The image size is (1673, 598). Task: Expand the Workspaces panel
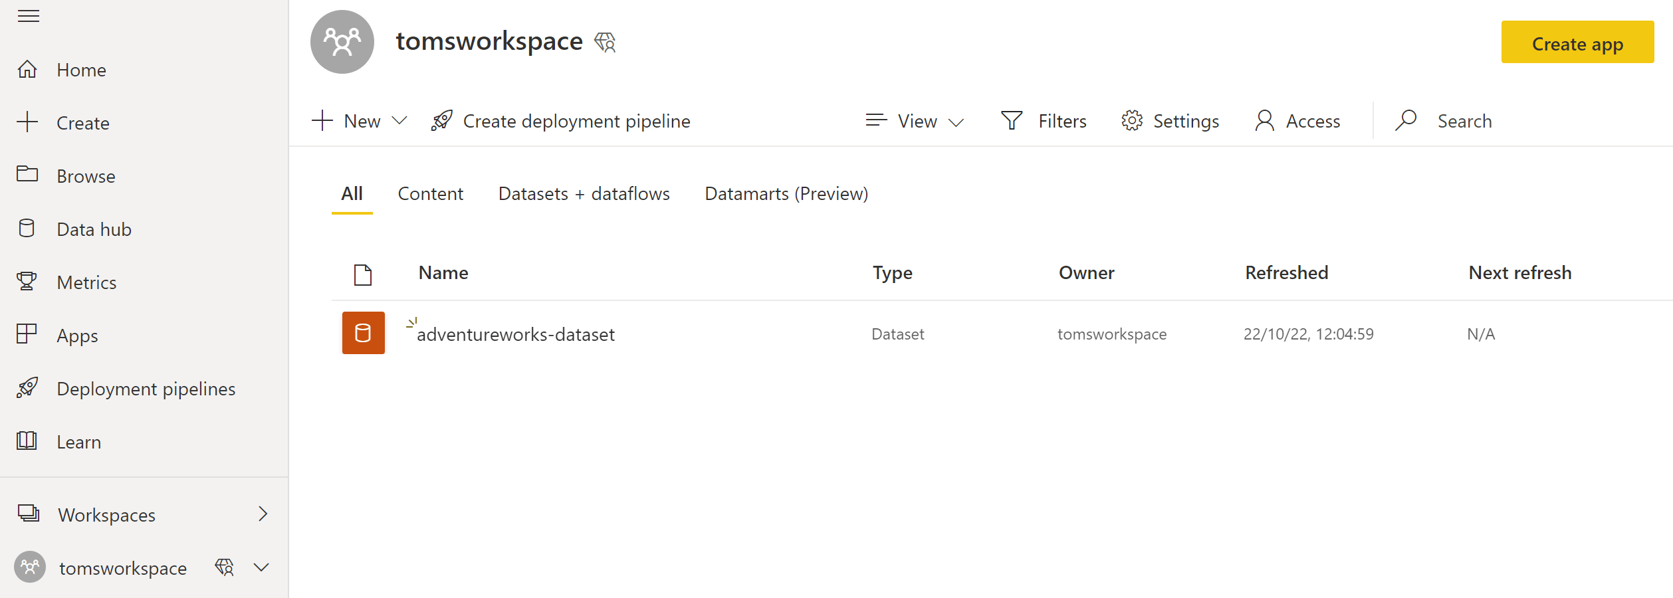(106, 514)
